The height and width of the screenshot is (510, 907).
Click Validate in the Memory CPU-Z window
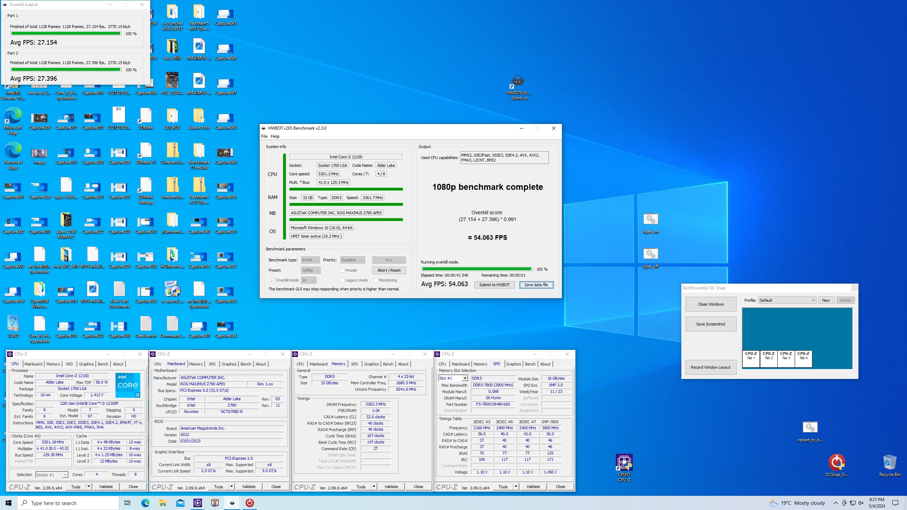coord(391,487)
